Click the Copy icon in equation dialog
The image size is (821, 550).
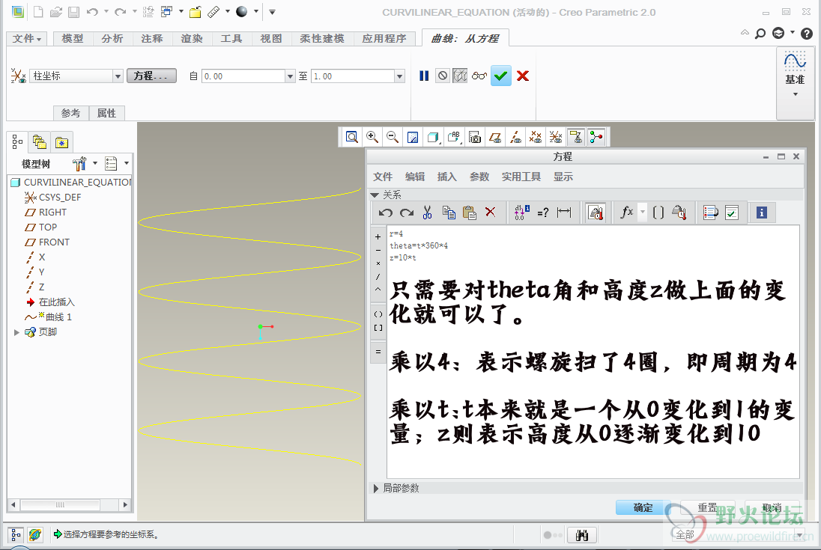449,213
